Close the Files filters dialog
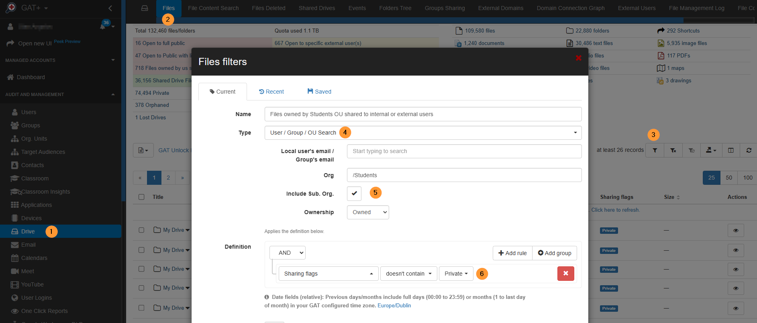Screen dimensions: 757x323 coord(578,58)
